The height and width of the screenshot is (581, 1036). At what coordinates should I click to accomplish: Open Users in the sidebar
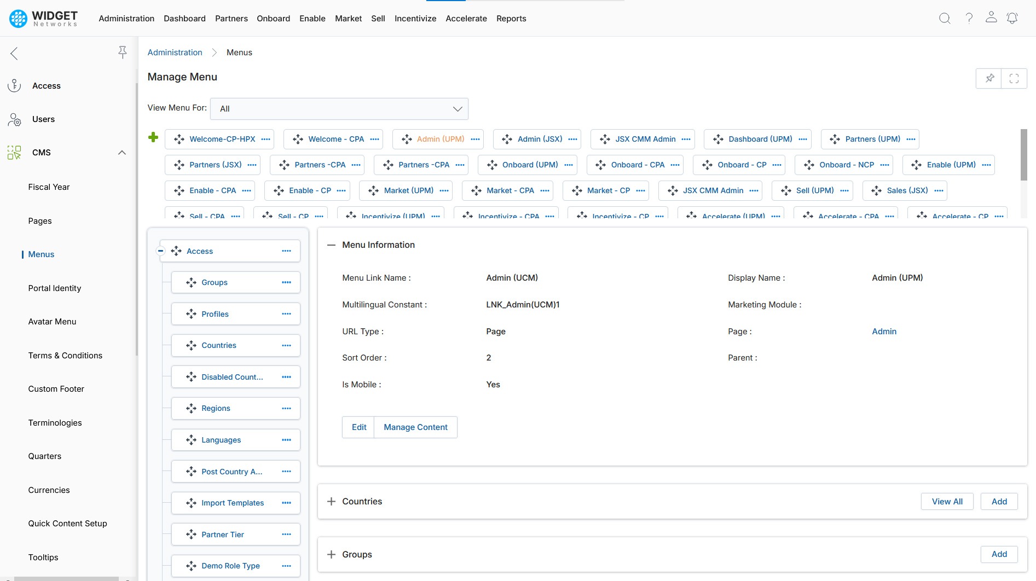coord(43,119)
